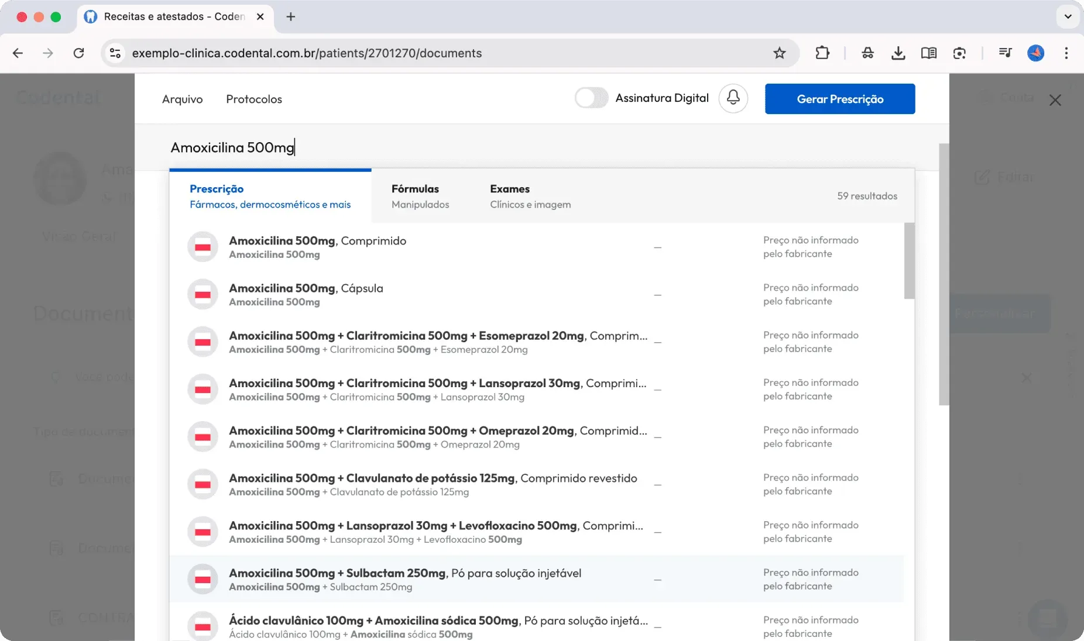Open a new browser tab

coord(290,16)
